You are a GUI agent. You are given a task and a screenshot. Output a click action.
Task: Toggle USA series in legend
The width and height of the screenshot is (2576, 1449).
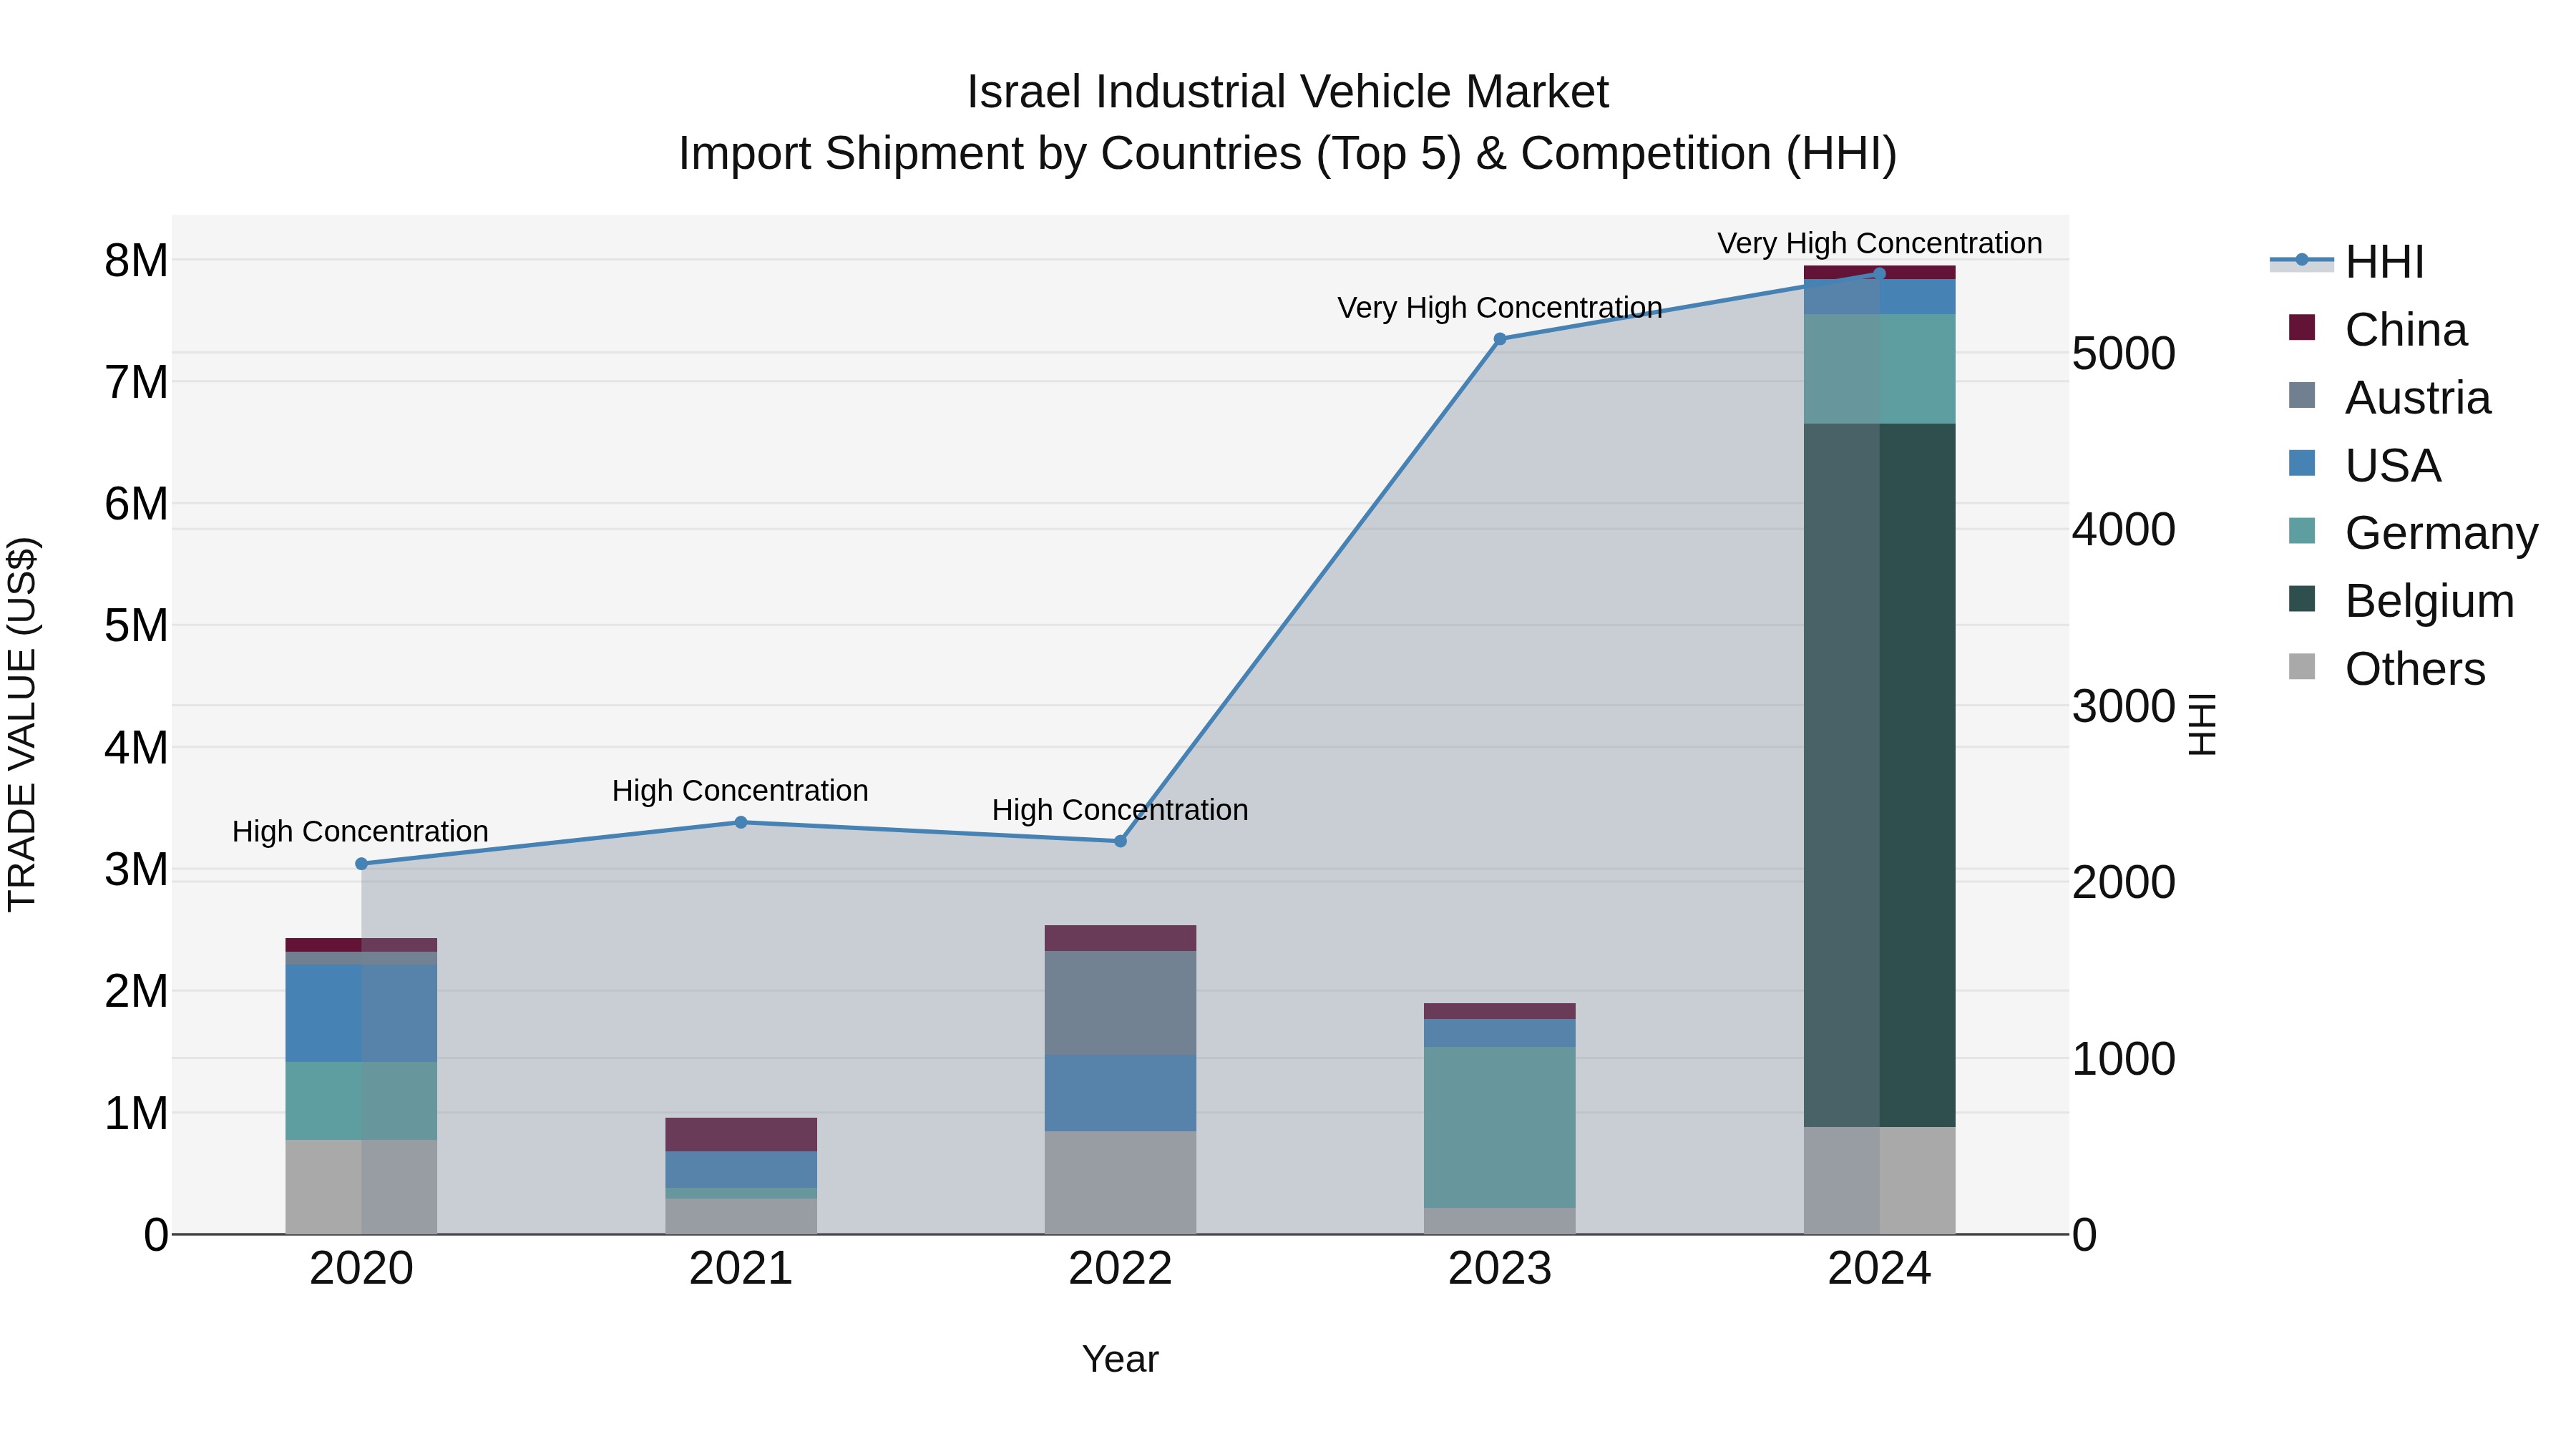tap(2364, 465)
